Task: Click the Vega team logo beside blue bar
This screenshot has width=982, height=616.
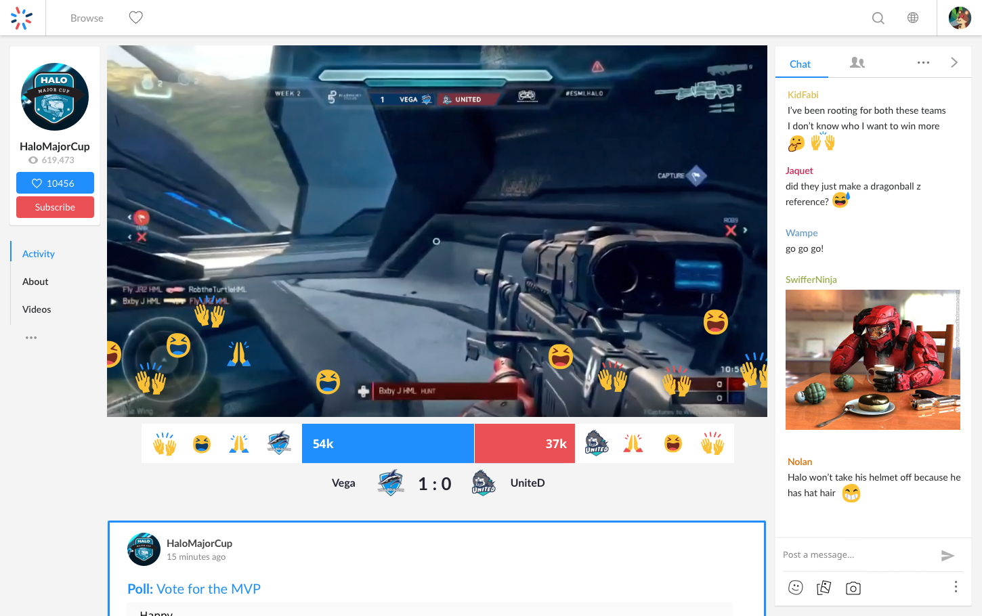Action: click(x=279, y=443)
